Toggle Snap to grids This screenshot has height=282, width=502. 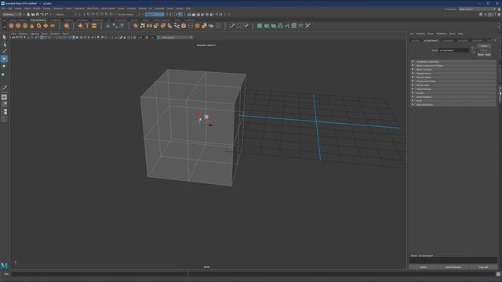tap(89, 14)
